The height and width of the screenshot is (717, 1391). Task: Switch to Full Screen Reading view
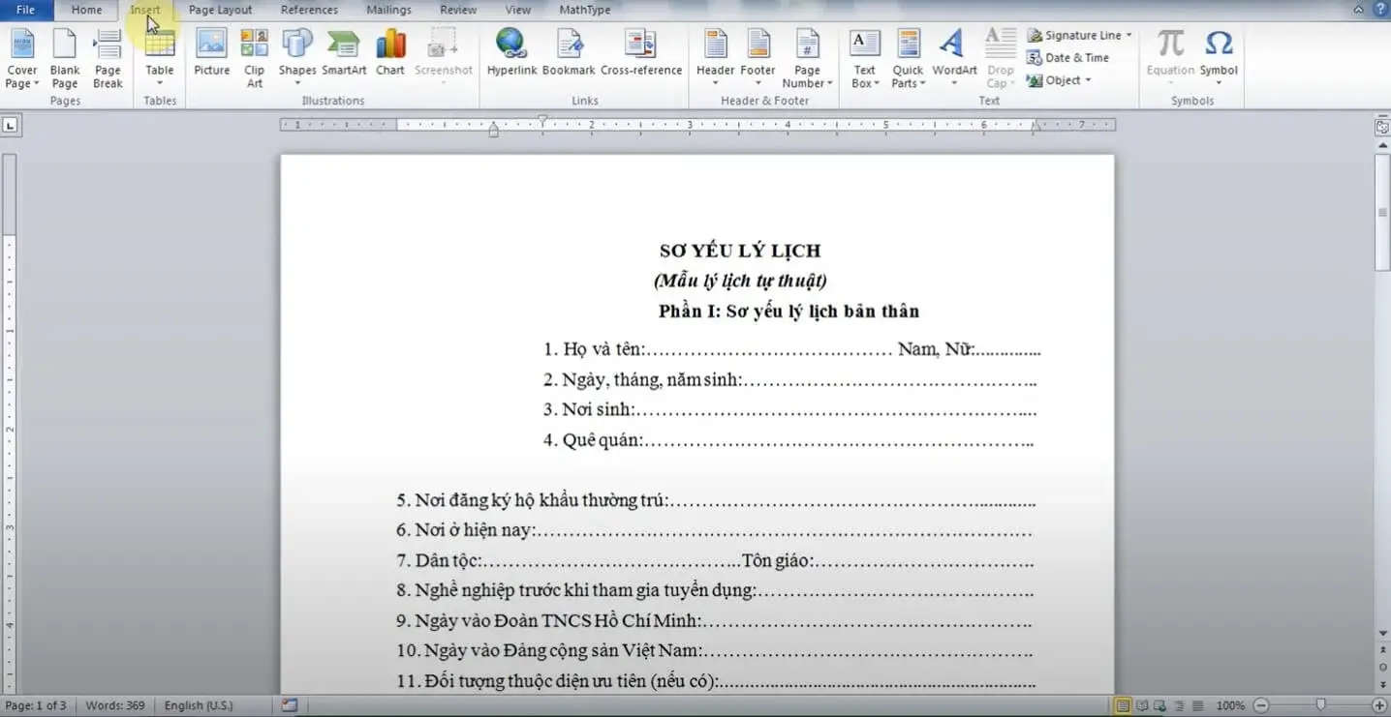click(x=1143, y=705)
